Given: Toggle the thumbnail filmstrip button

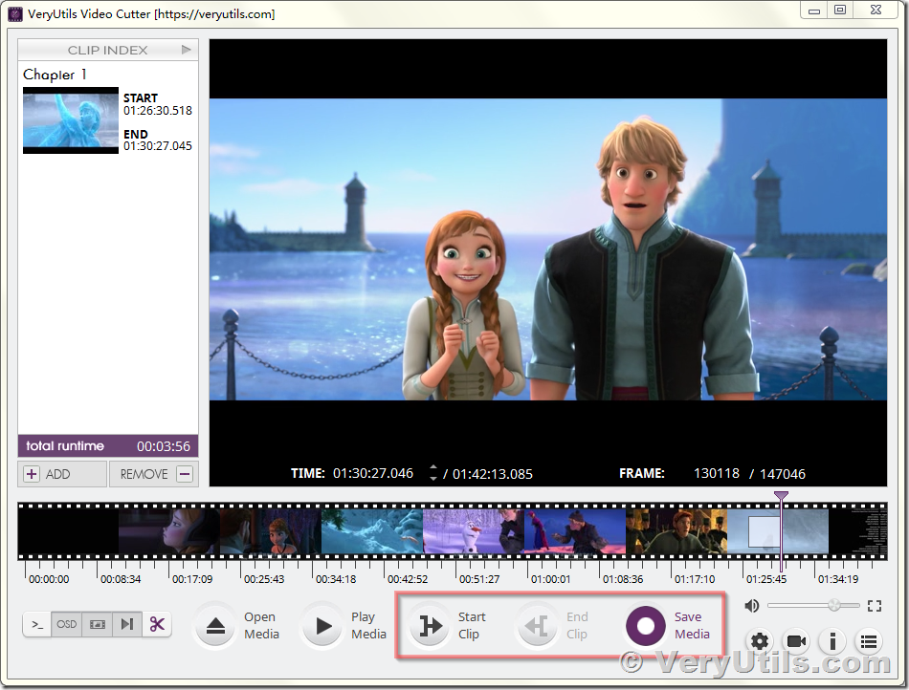Looking at the screenshot, I should pyautogui.click(x=97, y=625).
